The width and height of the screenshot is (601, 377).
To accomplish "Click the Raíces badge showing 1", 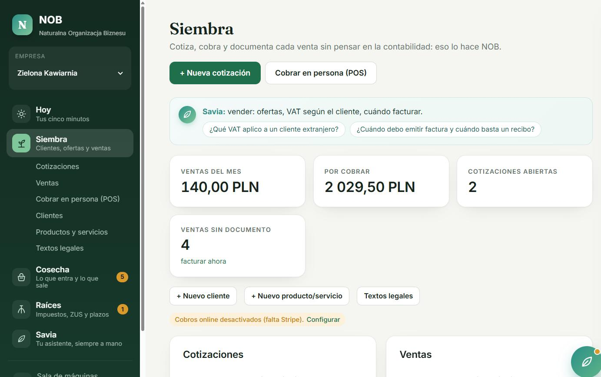I will tap(123, 309).
